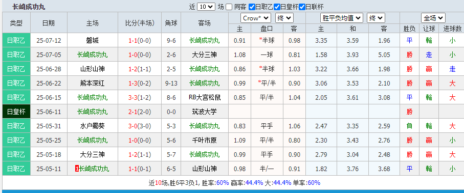Click 千叶市原 away team
Image resolution: width=464 pixels, height=193 pixels.
(205, 140)
